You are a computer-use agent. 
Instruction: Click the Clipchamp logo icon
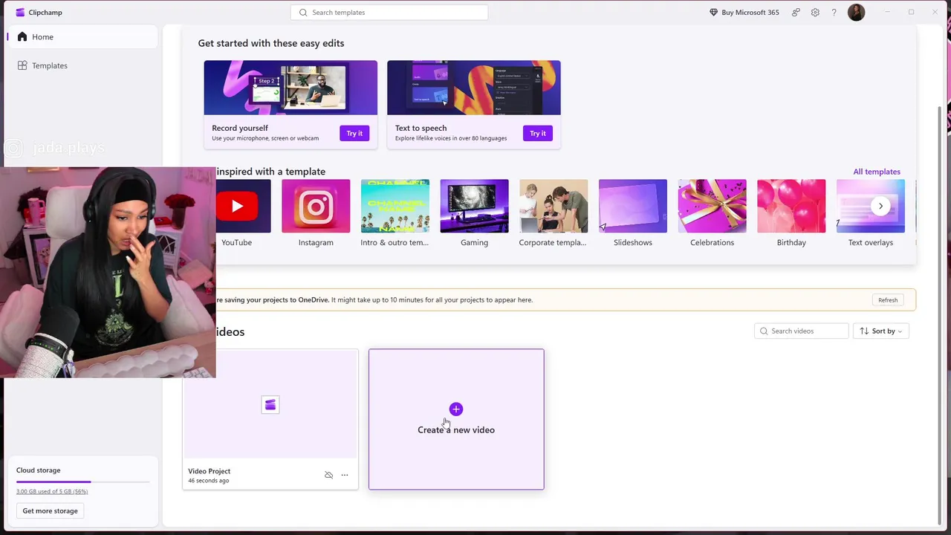coord(20,13)
